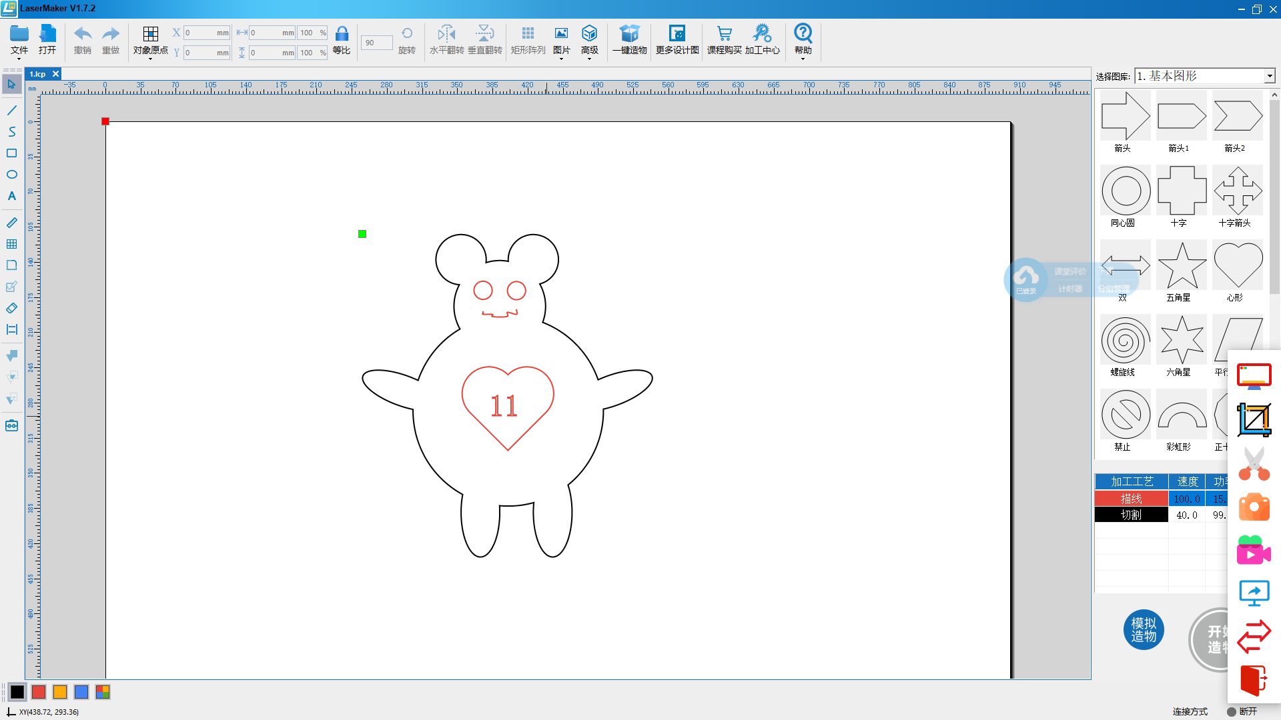The height and width of the screenshot is (720, 1281).
Task: Select the line drawing tool
Action: tap(11, 111)
